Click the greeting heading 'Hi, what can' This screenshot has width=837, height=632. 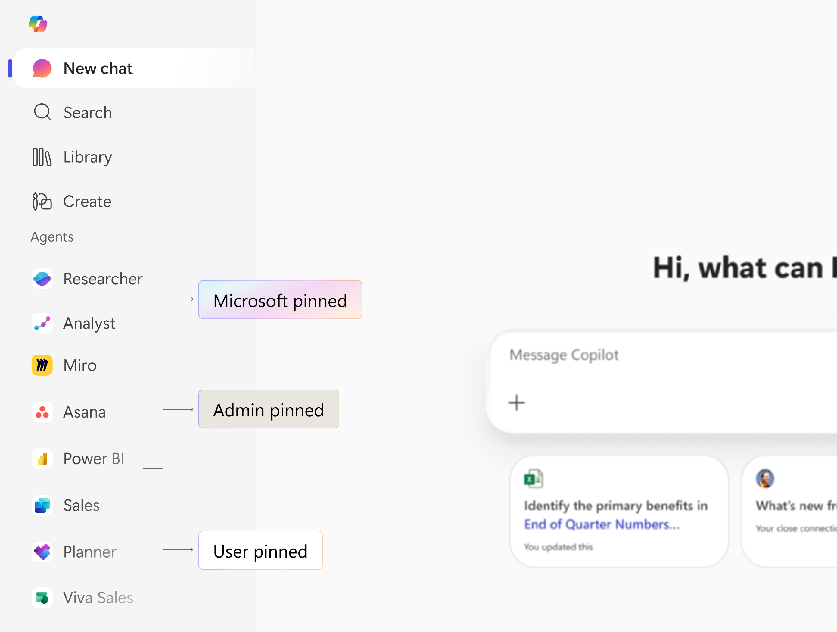pyautogui.click(x=738, y=268)
